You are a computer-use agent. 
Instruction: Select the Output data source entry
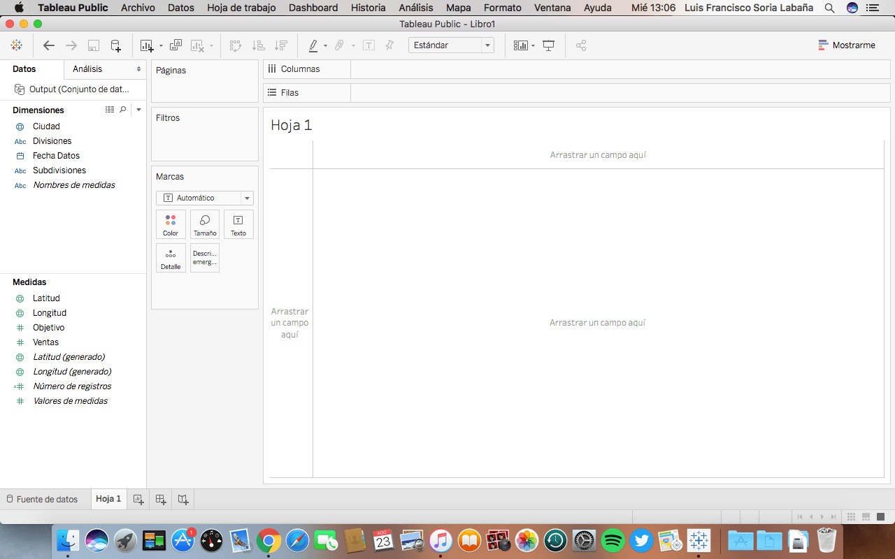point(73,89)
